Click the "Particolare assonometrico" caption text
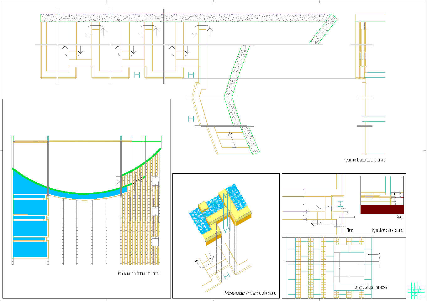 (x=250, y=293)
